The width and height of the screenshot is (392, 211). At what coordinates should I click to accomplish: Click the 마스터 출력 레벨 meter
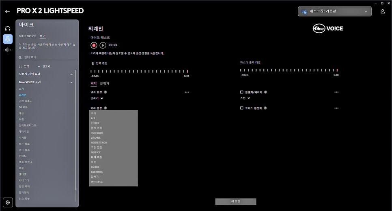click(289, 70)
